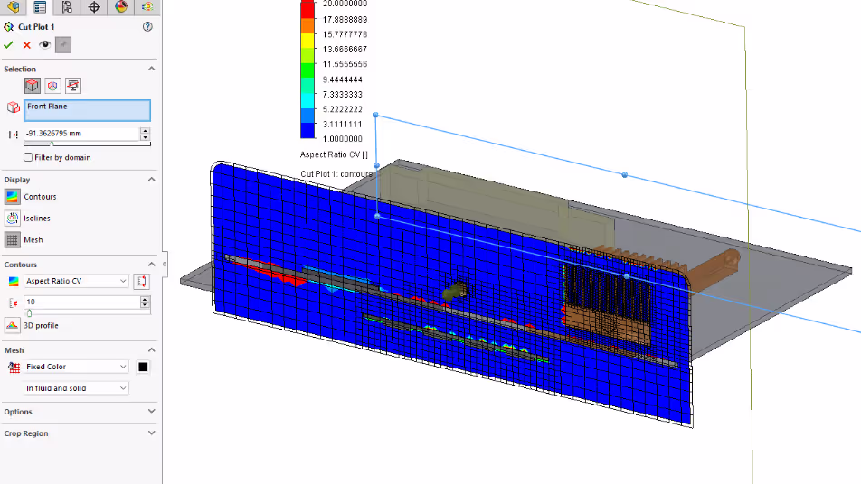
Task: Accept Cut Plot with green checkmark
Action: click(8, 45)
